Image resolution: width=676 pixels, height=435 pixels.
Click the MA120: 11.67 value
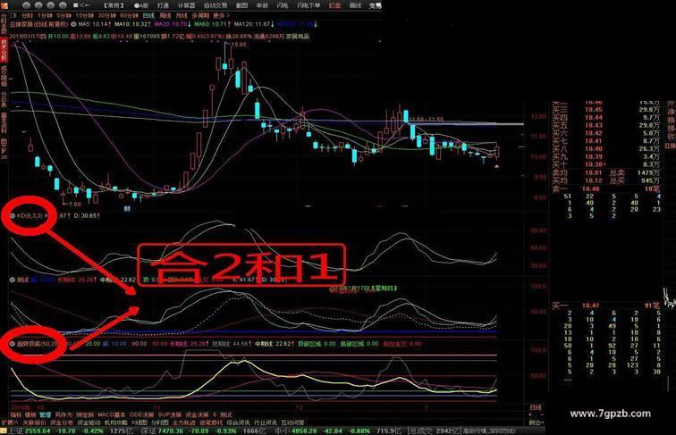(x=254, y=24)
